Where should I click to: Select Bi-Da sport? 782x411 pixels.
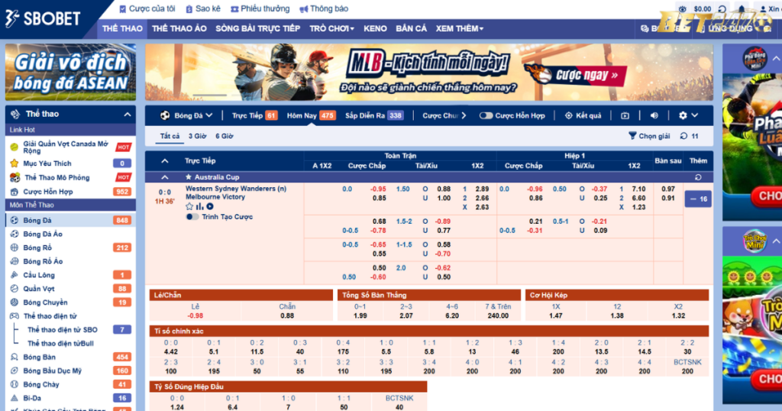pyautogui.click(x=70, y=398)
